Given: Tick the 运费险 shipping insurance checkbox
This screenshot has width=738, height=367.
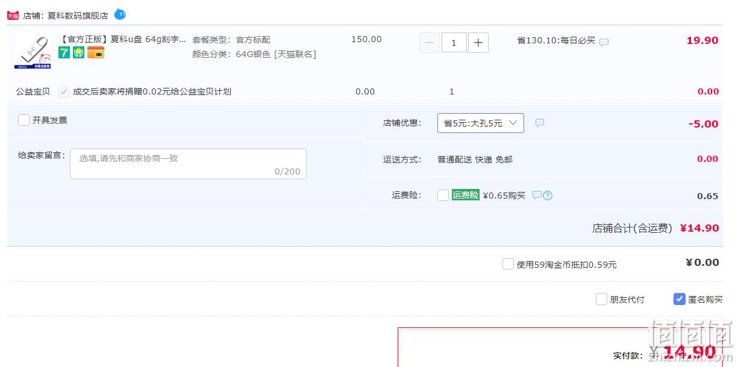Looking at the screenshot, I should pos(443,195).
